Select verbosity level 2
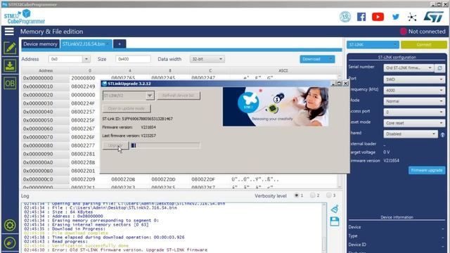The image size is (450, 253). 312,195
